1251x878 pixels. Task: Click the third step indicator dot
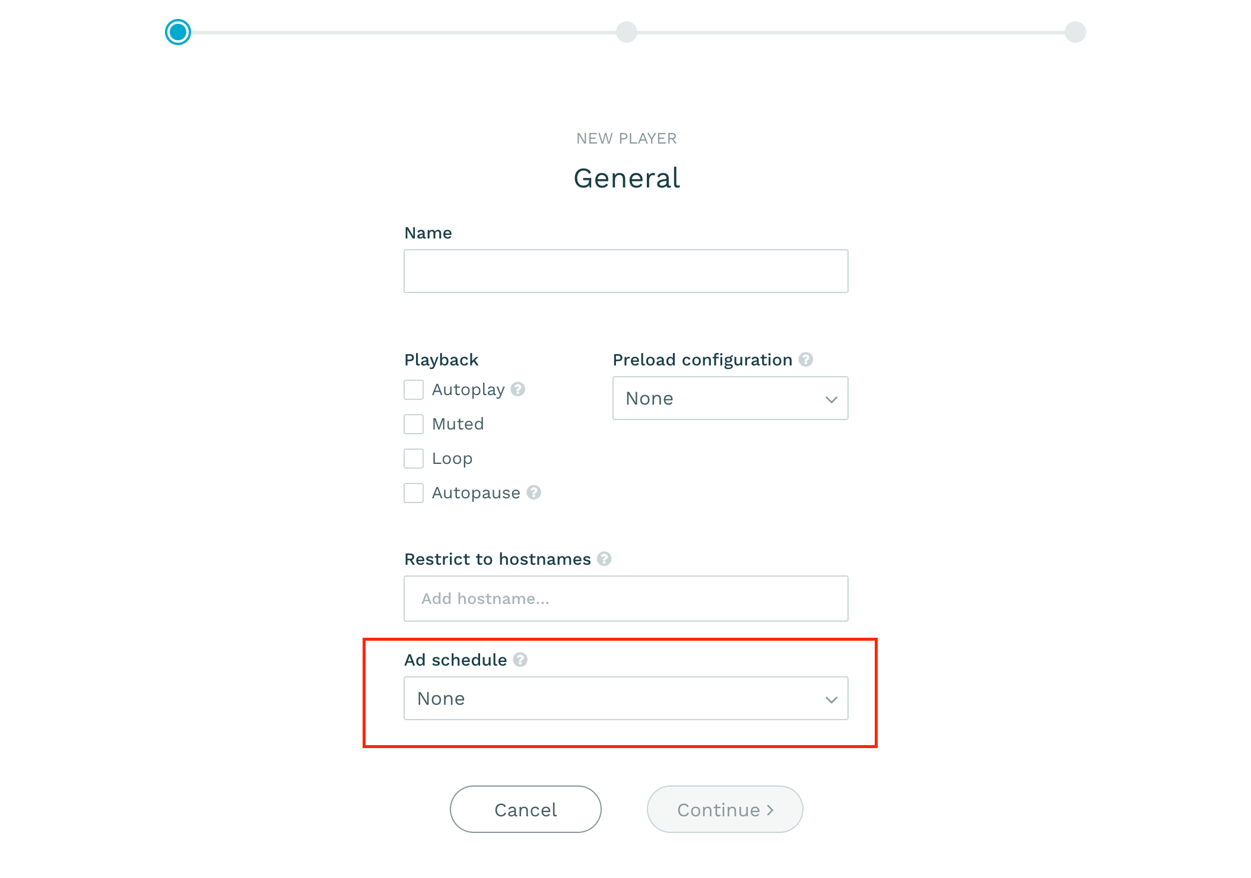pos(1074,32)
